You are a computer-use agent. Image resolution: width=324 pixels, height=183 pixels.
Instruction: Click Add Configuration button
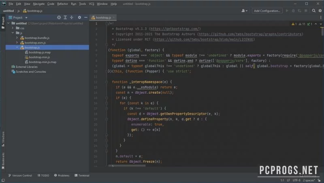pyautogui.click(x=267, y=11)
